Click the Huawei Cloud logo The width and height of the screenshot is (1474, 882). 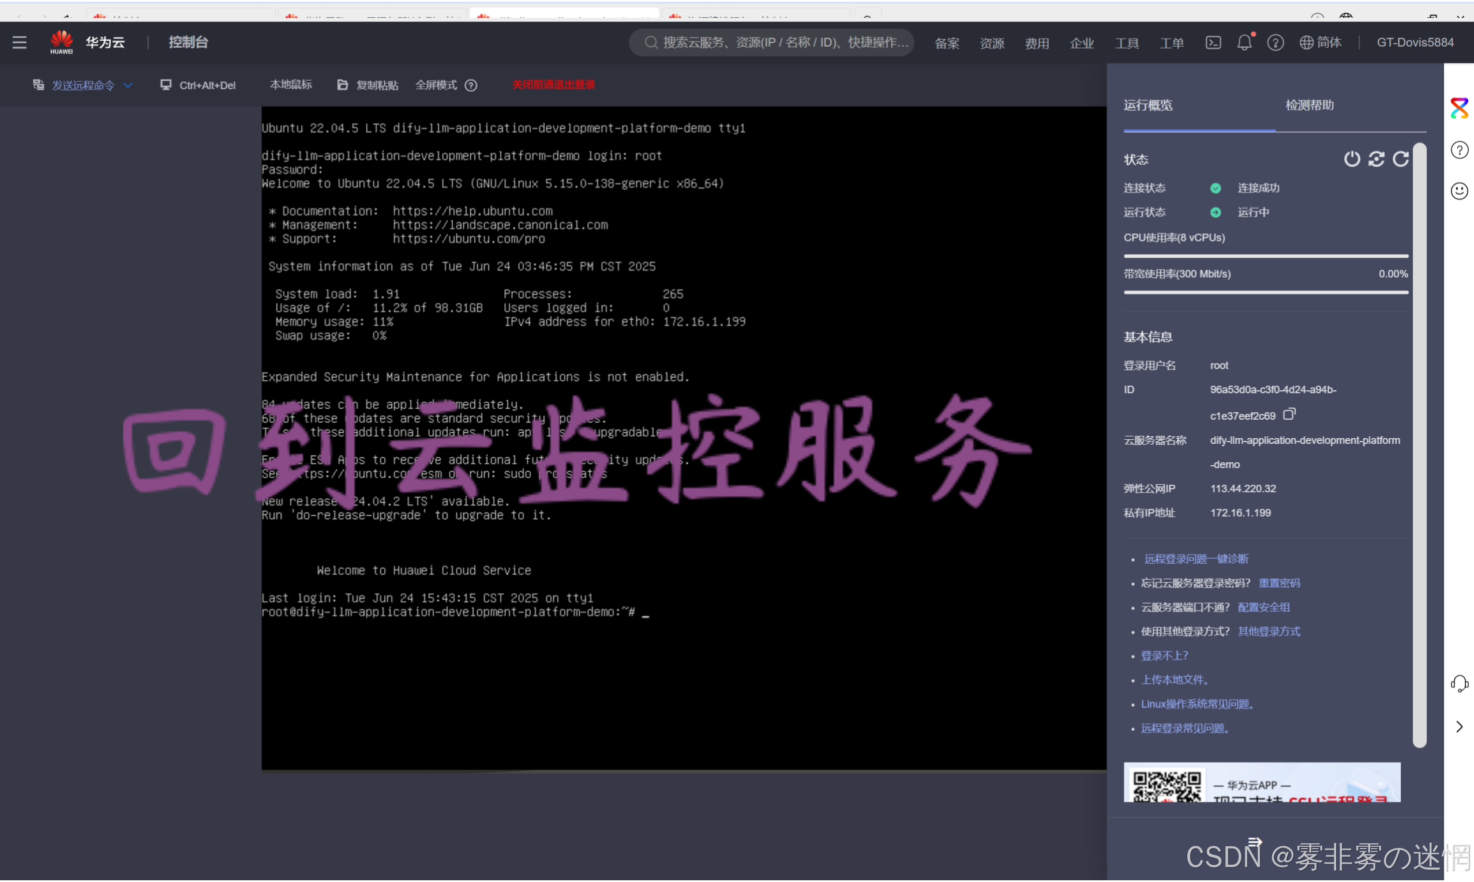pos(62,42)
